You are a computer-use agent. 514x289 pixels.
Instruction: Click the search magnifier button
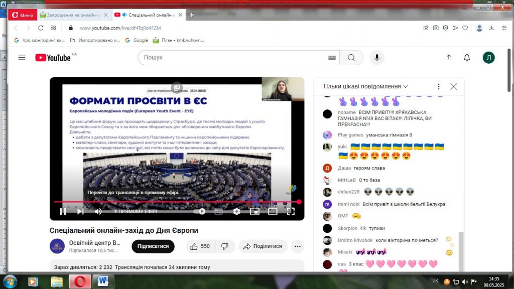point(351,58)
